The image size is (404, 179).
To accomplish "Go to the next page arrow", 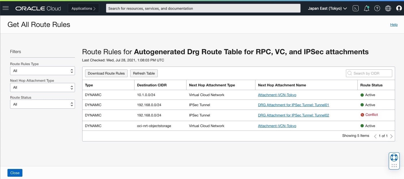I will 391,136.
